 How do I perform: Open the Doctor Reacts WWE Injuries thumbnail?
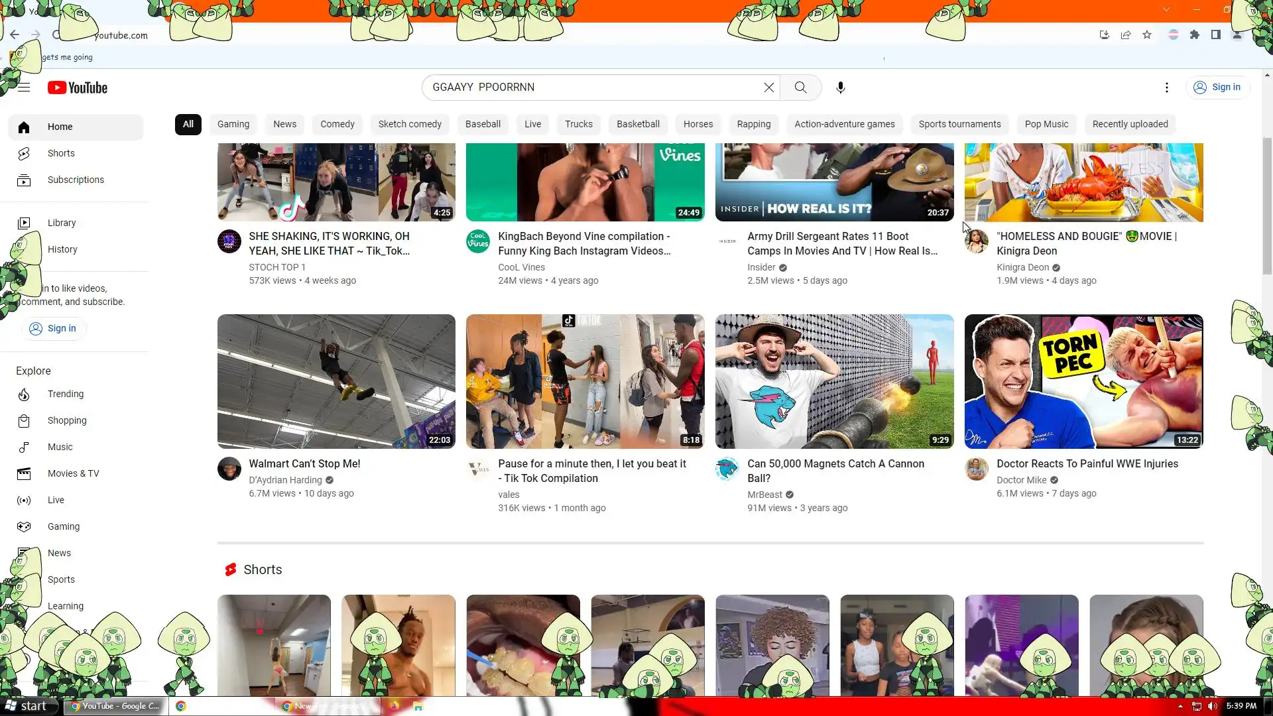point(1083,381)
